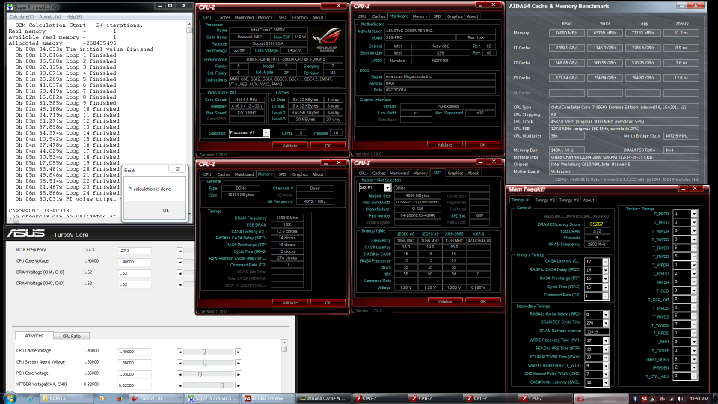718x404 pixels.
Task: Switch to Timings #2 tab in Mem TweakIt
Action: 545,201
